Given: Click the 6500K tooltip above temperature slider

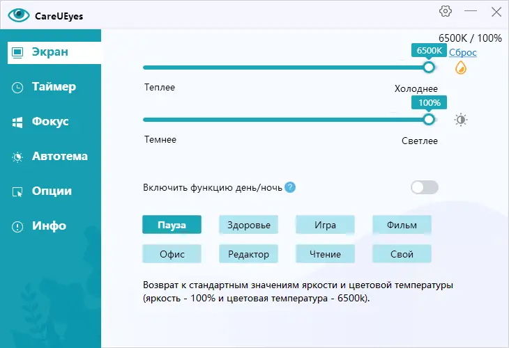Looking at the screenshot, I should 429,51.
